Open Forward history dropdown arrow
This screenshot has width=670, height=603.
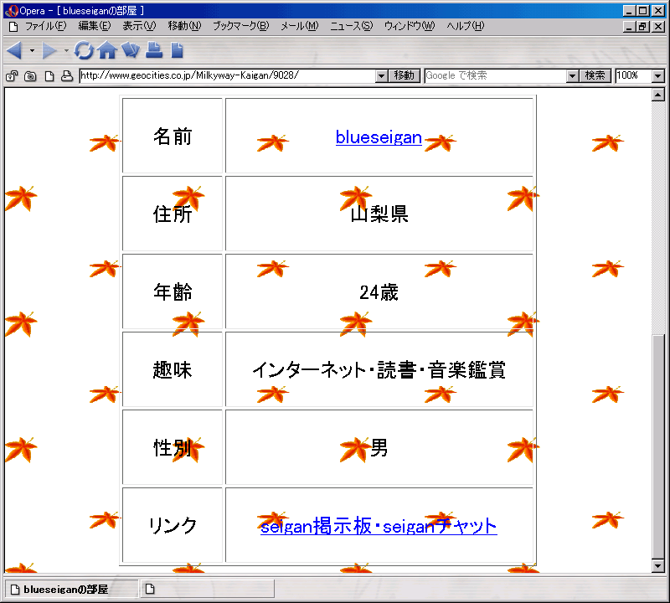tap(66, 51)
